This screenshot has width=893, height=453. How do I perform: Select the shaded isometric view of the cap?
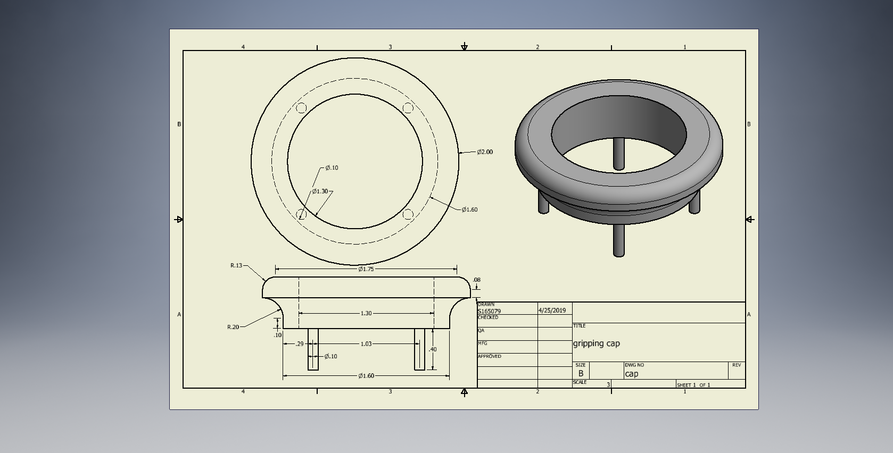click(619, 168)
